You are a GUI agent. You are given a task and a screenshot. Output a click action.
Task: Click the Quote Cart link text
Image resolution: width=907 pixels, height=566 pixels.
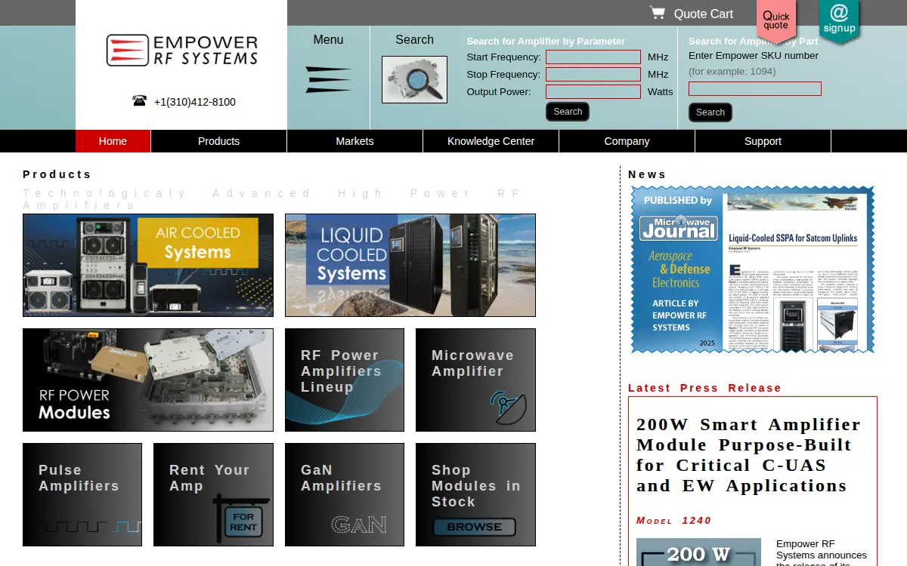click(x=703, y=14)
